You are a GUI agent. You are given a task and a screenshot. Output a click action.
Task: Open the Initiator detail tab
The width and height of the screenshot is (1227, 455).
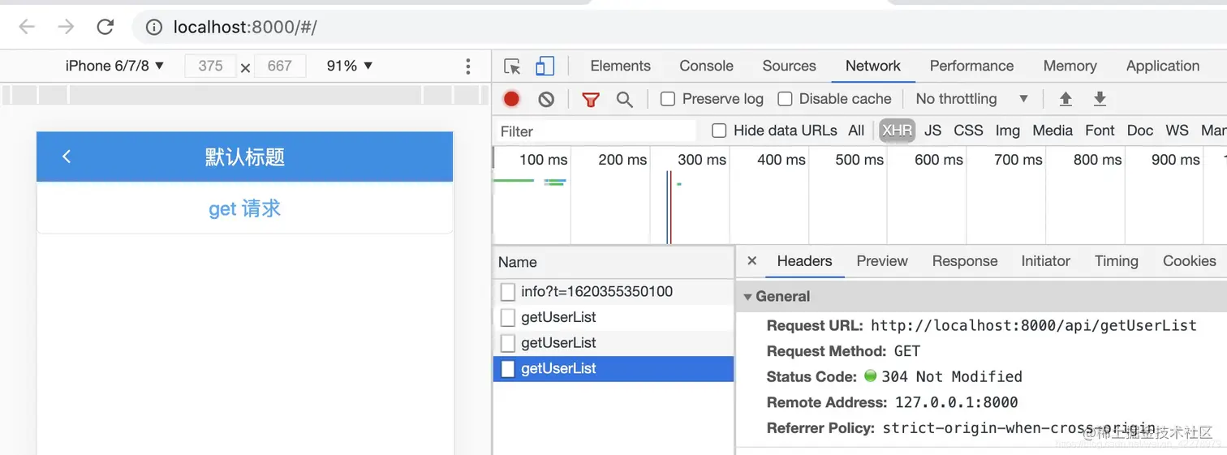coord(1045,261)
